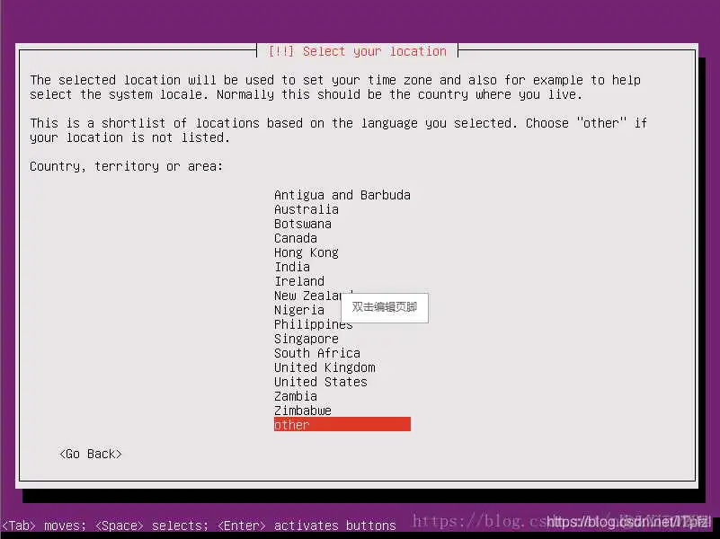Select United States as your location

[x=320, y=381]
